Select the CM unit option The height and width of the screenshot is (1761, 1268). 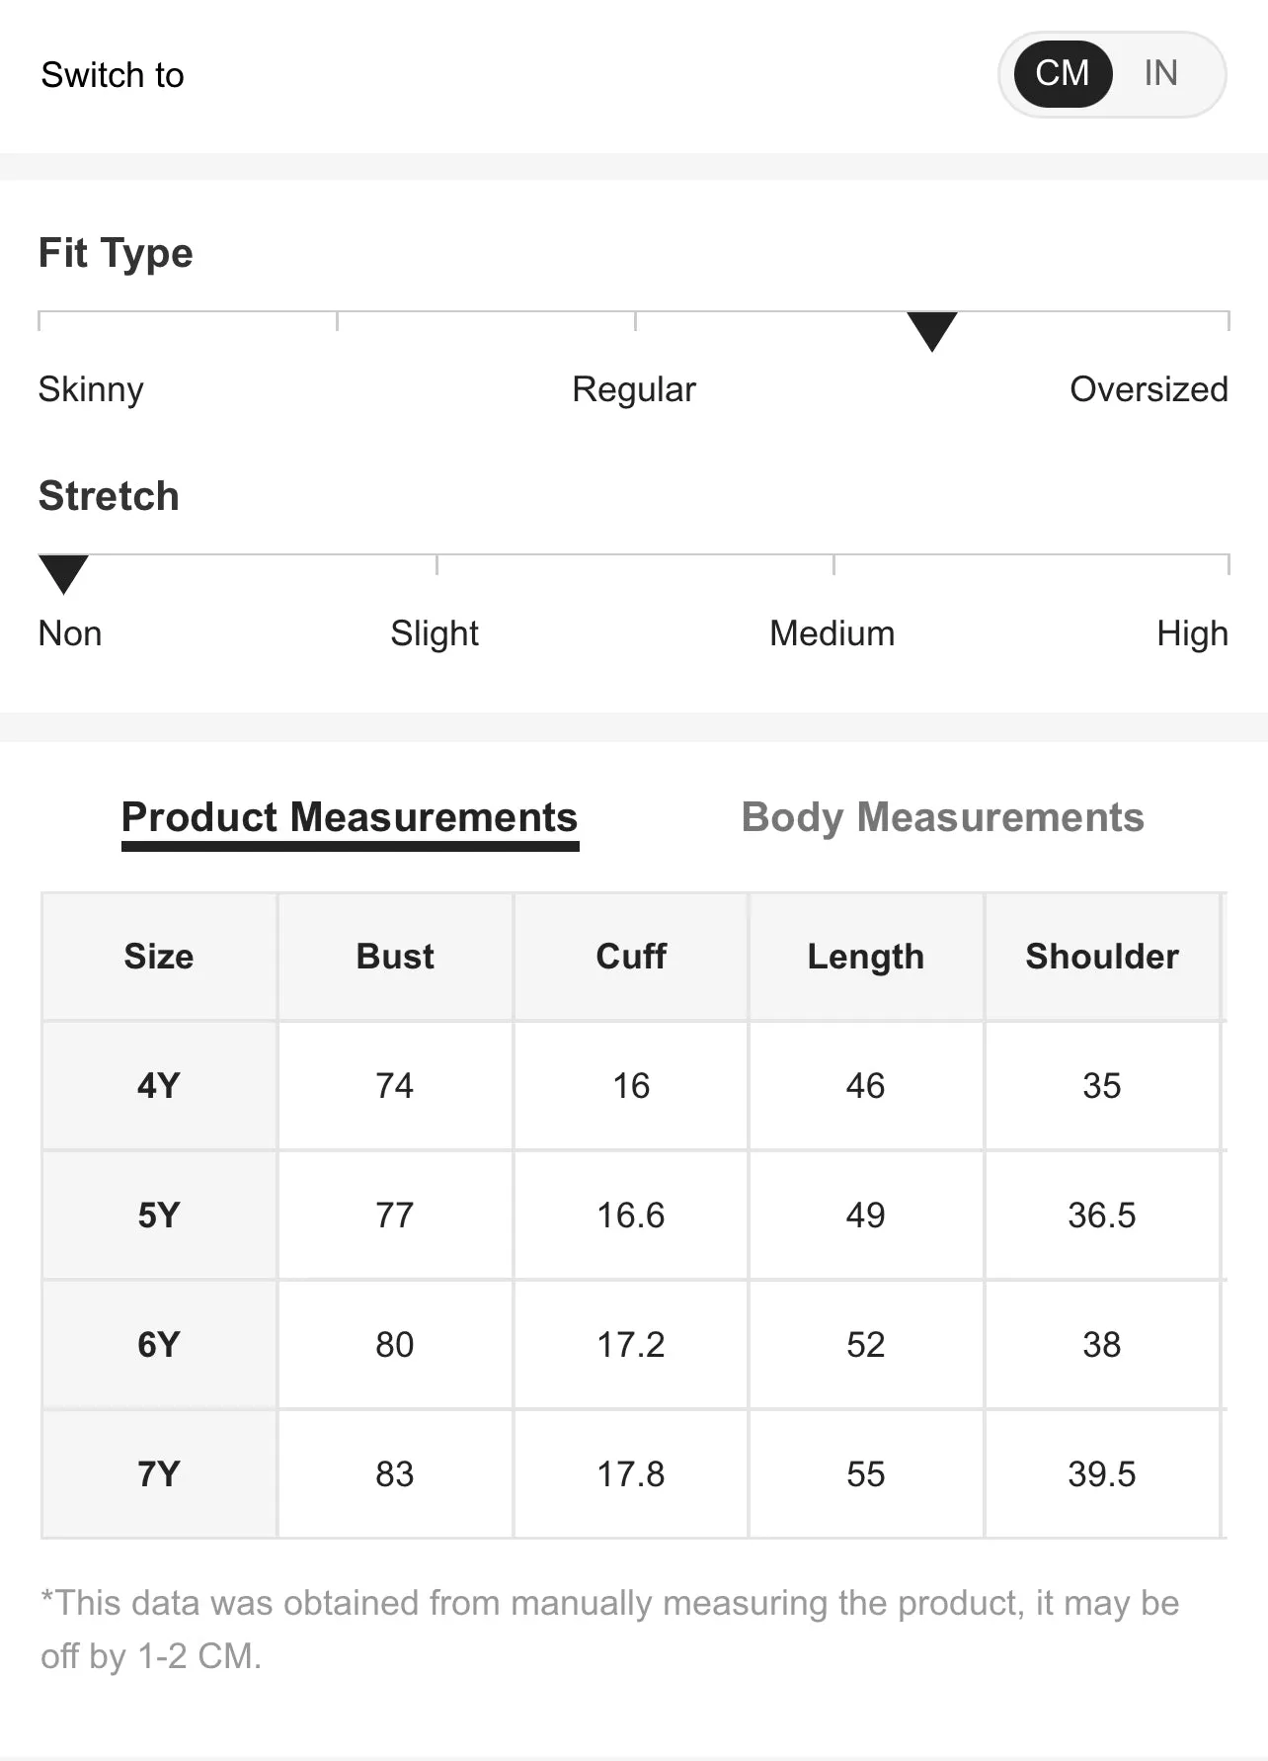pos(1063,73)
